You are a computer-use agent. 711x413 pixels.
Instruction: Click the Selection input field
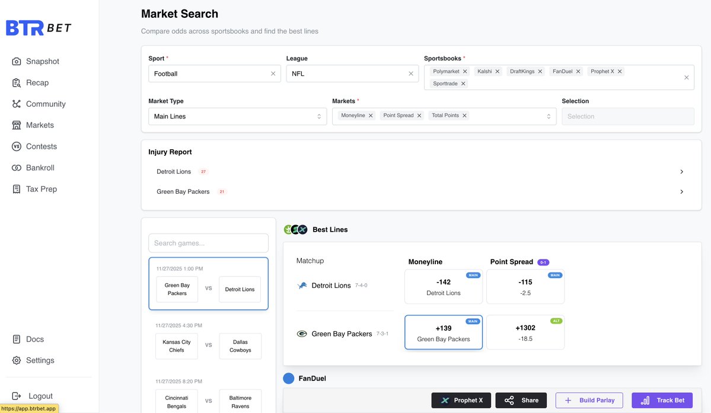pos(627,116)
